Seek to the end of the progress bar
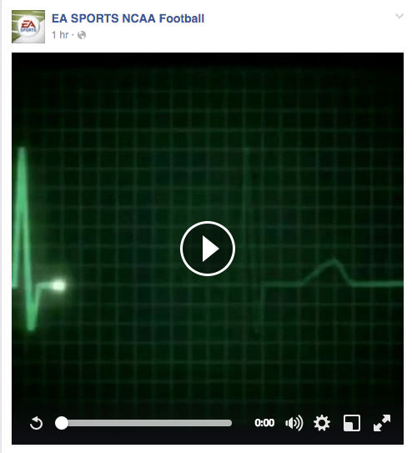 [230, 423]
